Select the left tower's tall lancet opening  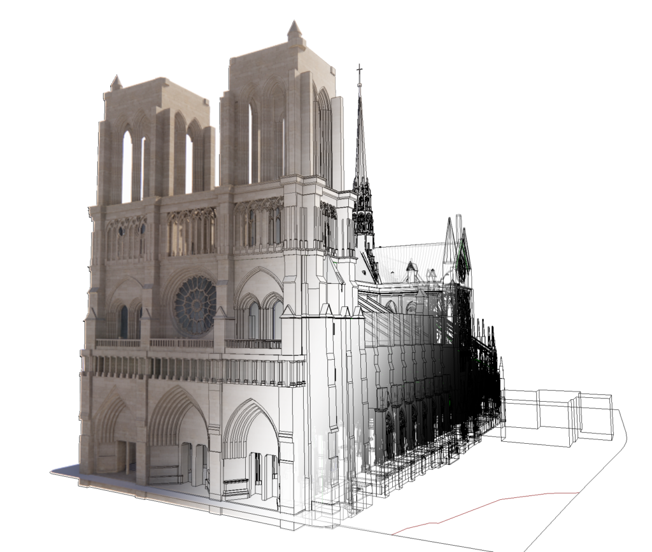pyautogui.click(x=127, y=167)
